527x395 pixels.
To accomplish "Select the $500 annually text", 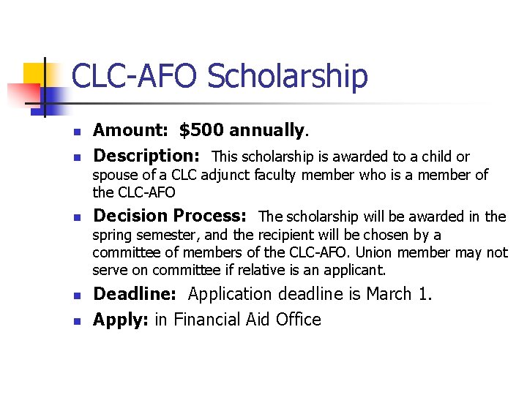I will point(242,131).
